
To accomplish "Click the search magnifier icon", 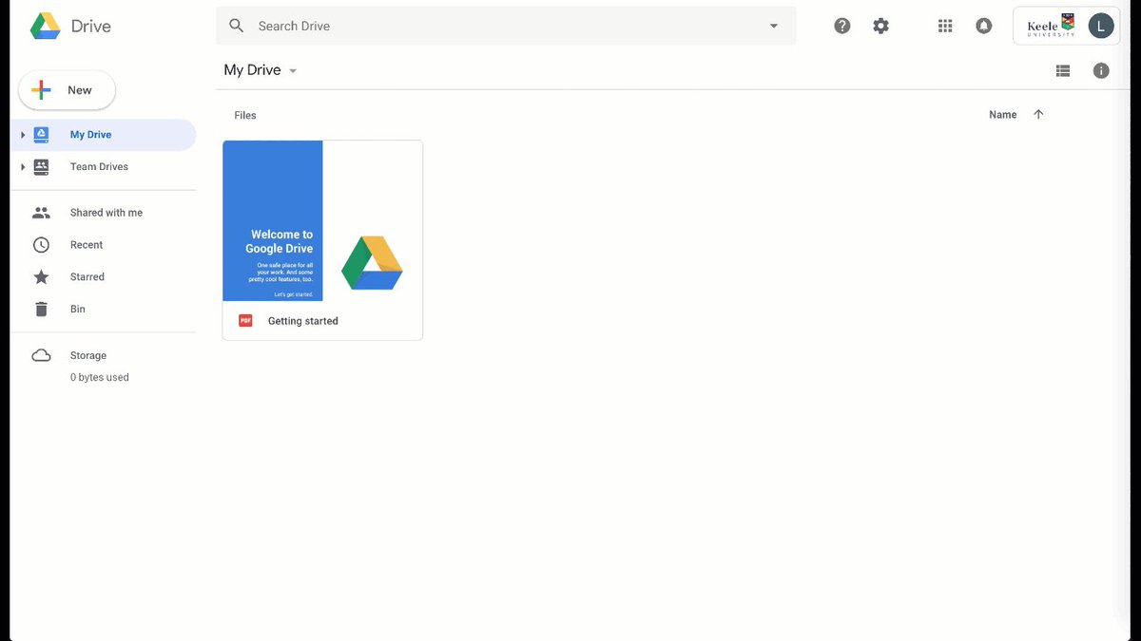I will tap(237, 26).
